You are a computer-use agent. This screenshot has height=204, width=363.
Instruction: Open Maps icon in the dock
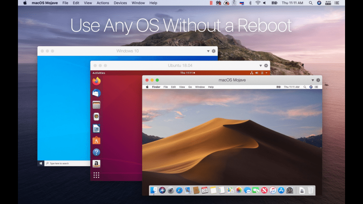[230, 190]
